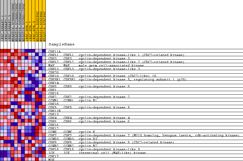Click the MOK gene label
243x161 pixels.
coord(52,160)
